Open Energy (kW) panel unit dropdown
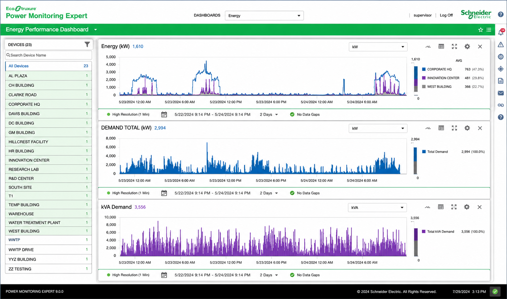This screenshot has width=507, height=299. tap(378, 47)
